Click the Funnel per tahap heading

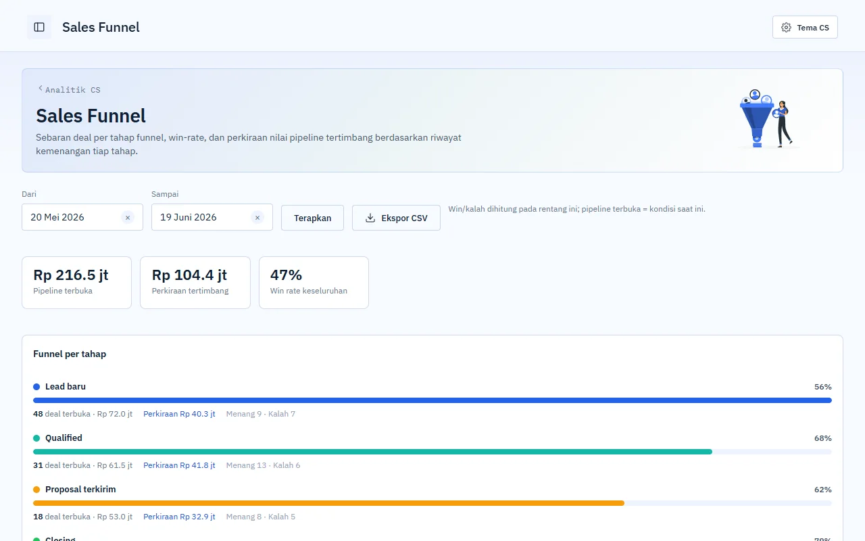click(x=70, y=354)
